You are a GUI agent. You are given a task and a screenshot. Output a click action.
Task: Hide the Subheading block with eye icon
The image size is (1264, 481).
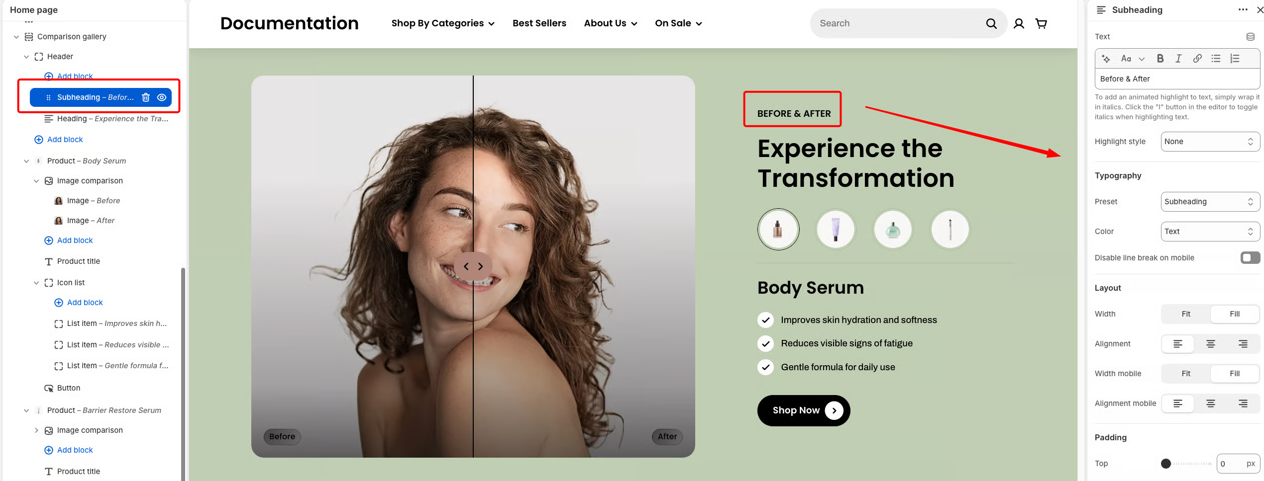pyautogui.click(x=162, y=97)
